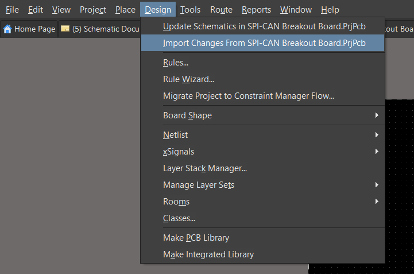Image resolution: width=414 pixels, height=274 pixels.
Task: Select the xSignals menu entry
Action: tap(263, 152)
